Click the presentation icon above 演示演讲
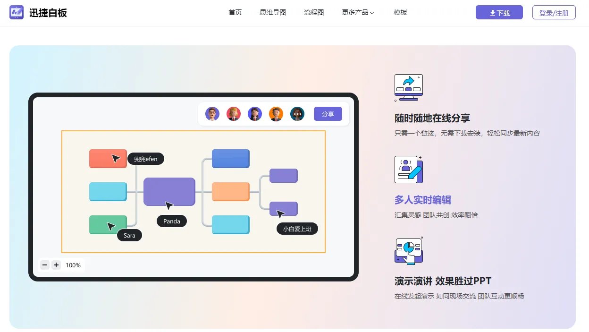 [408, 251]
